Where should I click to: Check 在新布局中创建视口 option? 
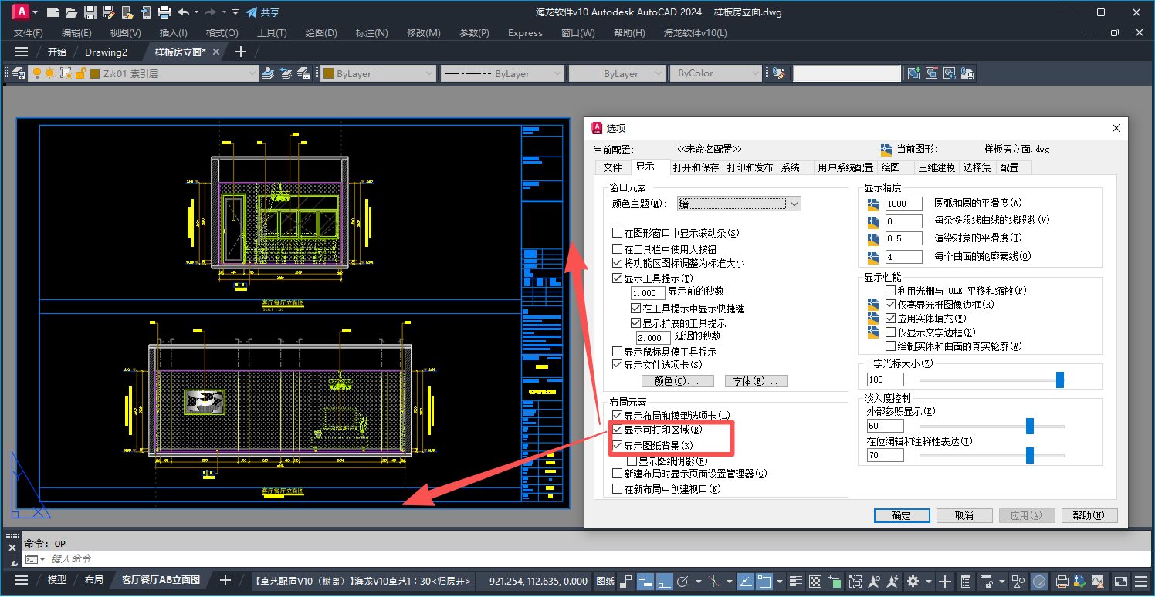click(617, 489)
